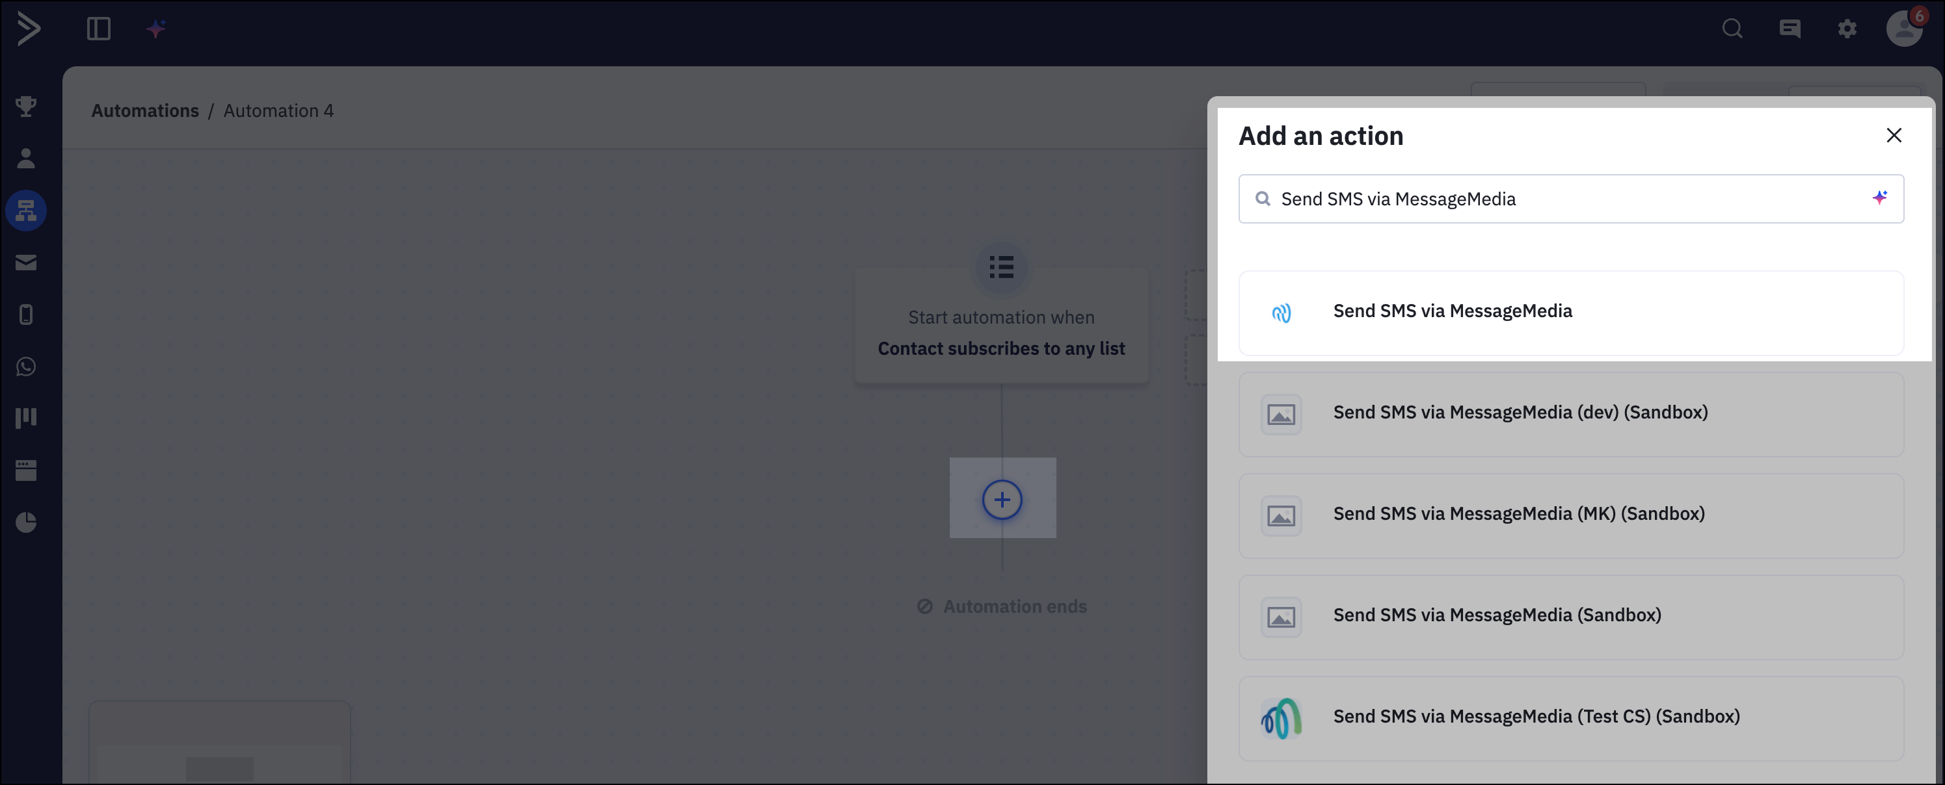
Task: Click placeholder image icon for (MK) (Sandbox)
Action: click(x=1281, y=516)
